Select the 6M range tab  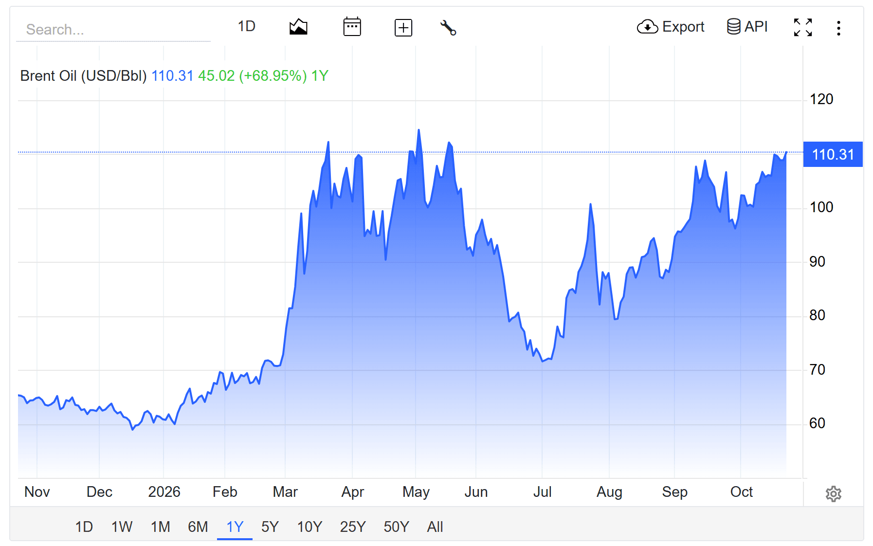pos(198,527)
